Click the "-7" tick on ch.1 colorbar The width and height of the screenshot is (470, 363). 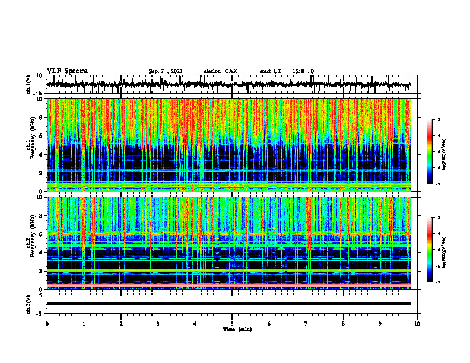point(438,184)
